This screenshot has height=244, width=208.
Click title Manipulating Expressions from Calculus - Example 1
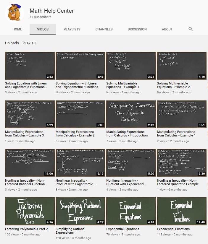point(176,134)
